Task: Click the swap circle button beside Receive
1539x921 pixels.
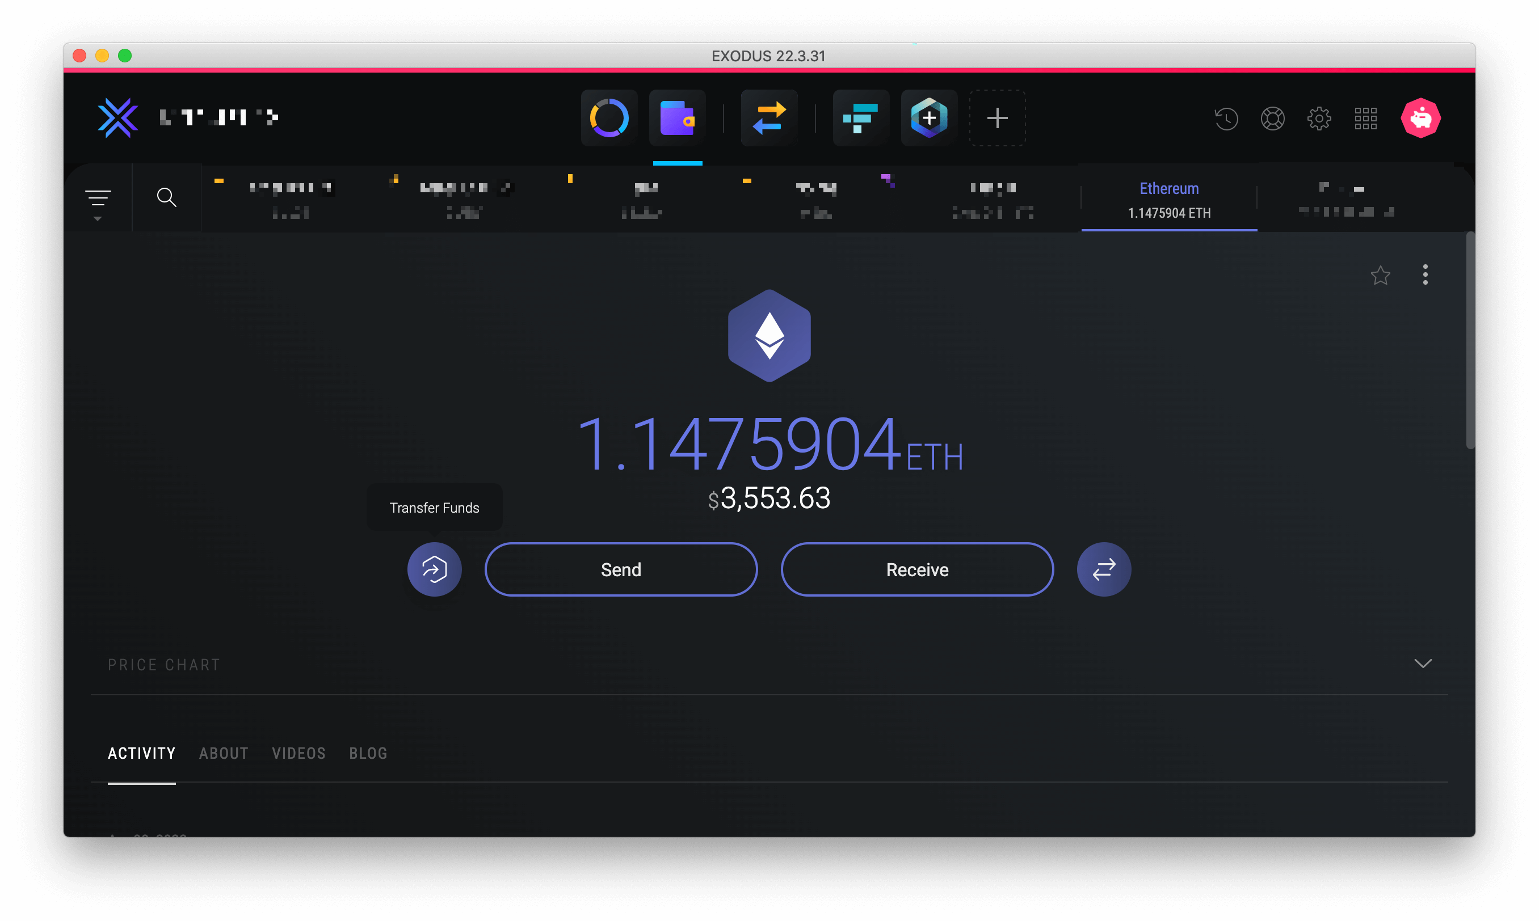Action: (1103, 569)
